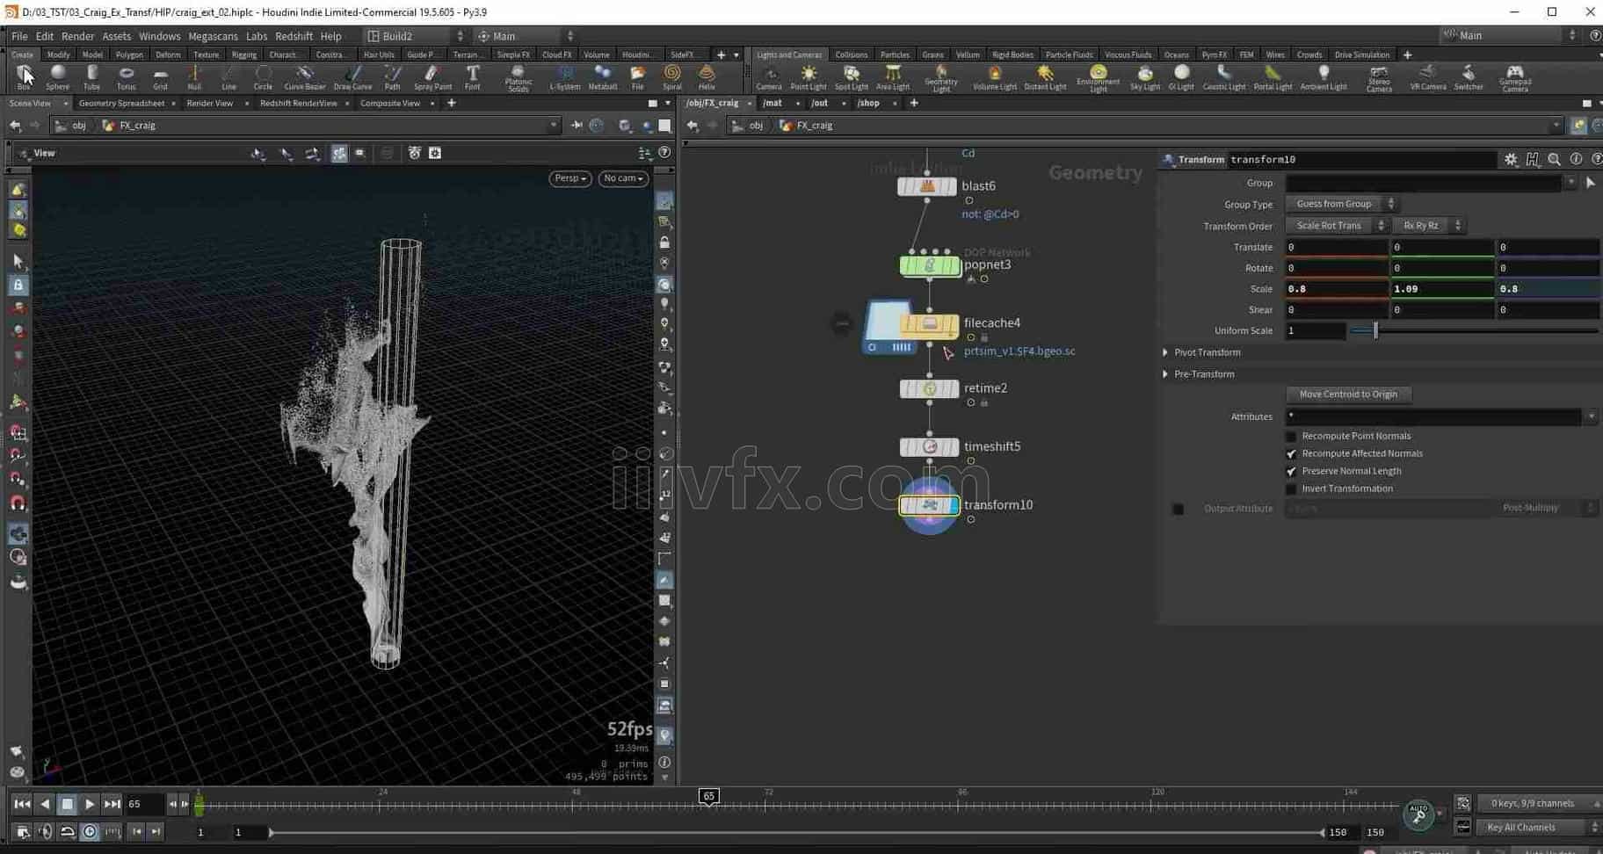Select the Platonic Solids shelf tool
1603x854 pixels.
click(519, 78)
